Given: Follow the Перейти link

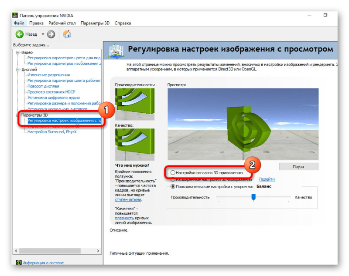Looking at the screenshot, I should tap(267, 179).
